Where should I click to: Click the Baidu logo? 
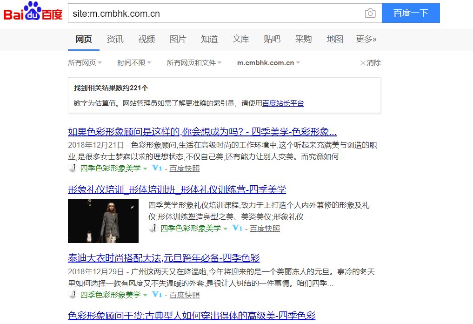[33, 12]
